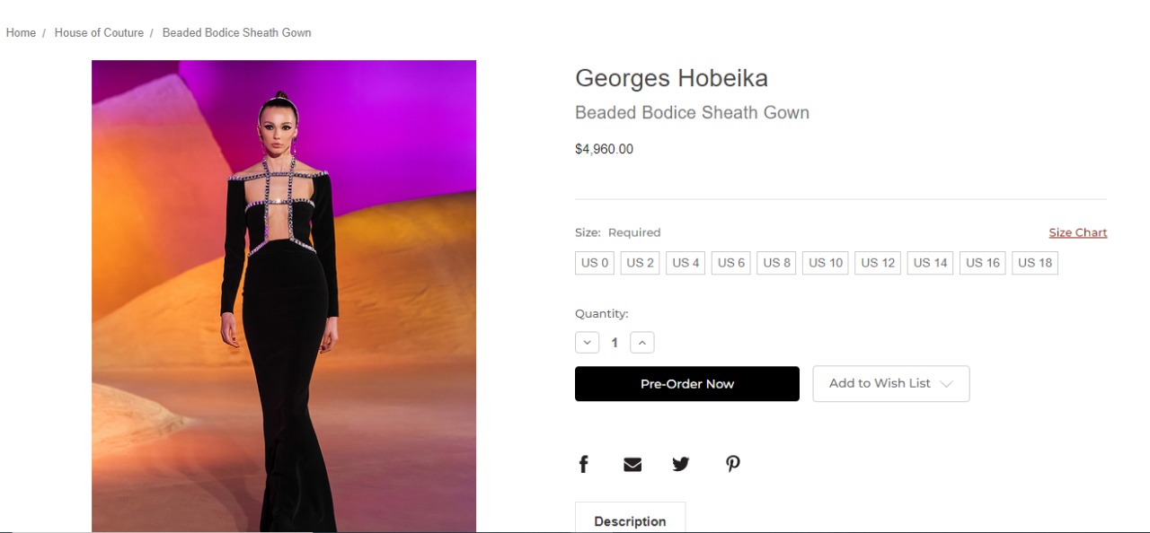Go to Home breadcrumb
The width and height of the screenshot is (1150, 533).
(x=21, y=32)
